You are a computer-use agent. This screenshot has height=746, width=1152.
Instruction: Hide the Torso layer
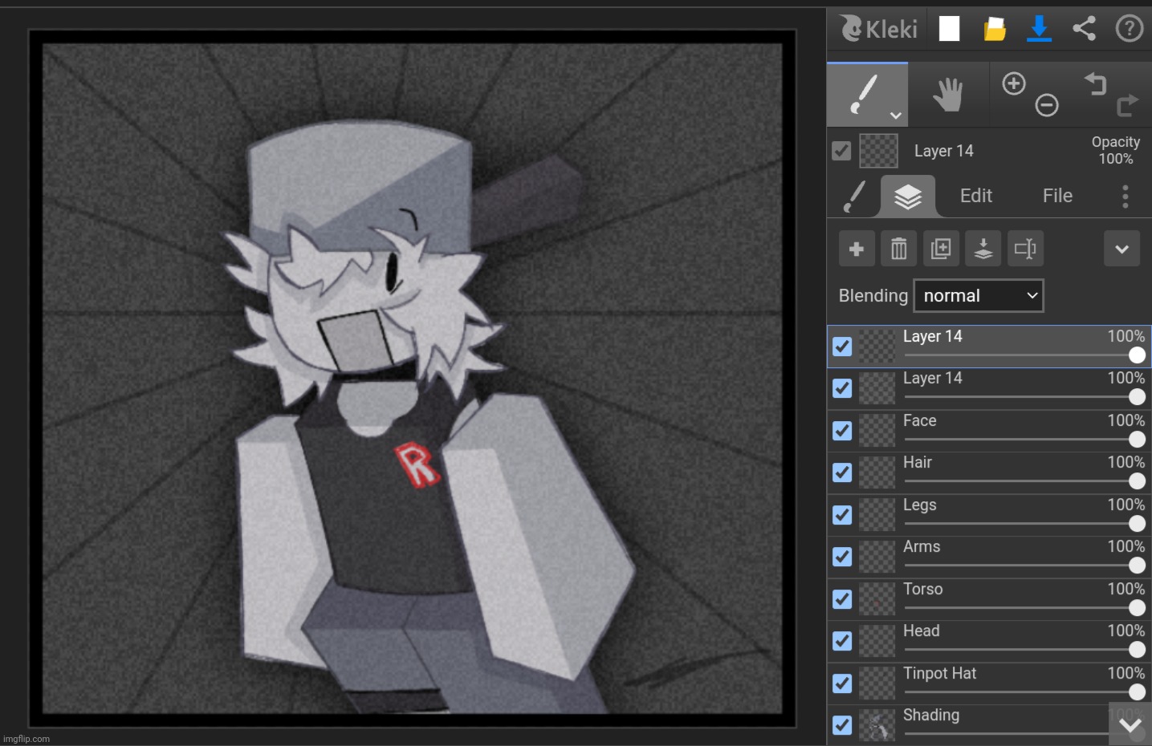[842, 599]
